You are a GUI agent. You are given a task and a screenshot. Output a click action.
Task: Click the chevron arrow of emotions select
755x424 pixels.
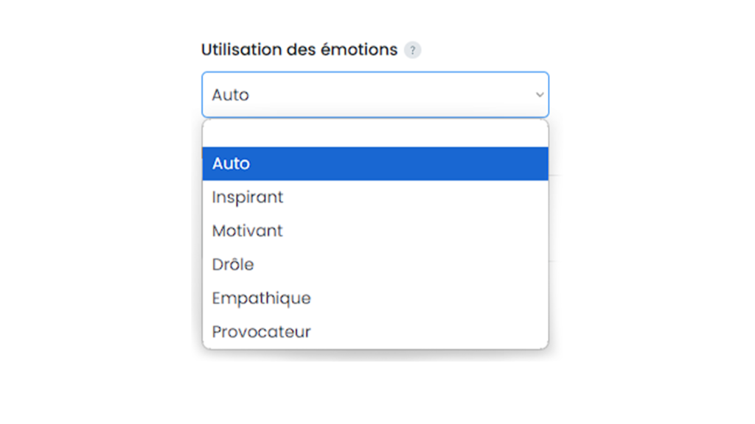click(539, 95)
